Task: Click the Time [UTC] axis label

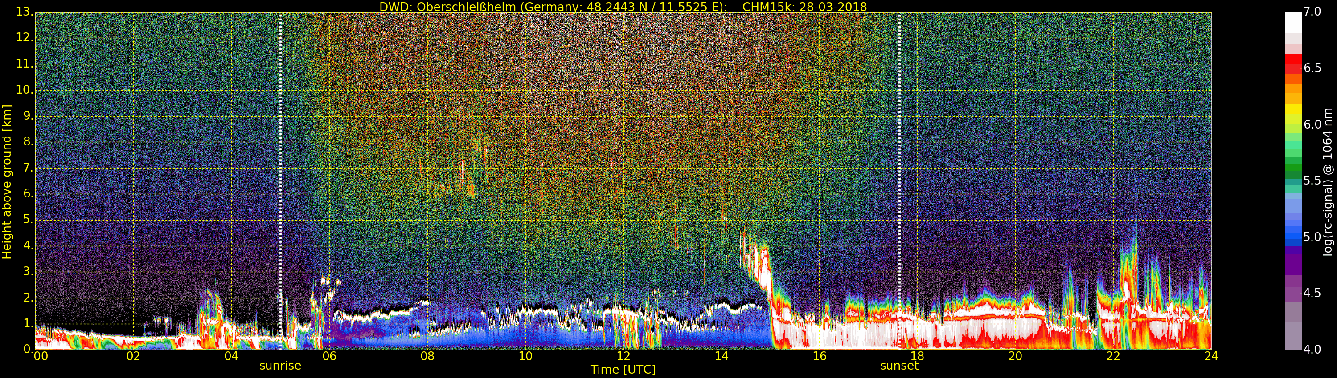Action: click(623, 370)
